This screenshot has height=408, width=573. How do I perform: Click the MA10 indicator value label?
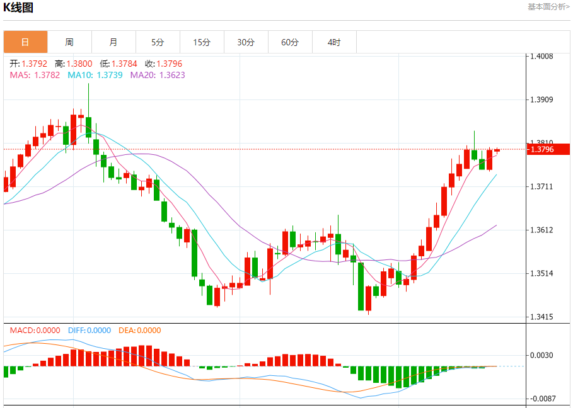95,75
